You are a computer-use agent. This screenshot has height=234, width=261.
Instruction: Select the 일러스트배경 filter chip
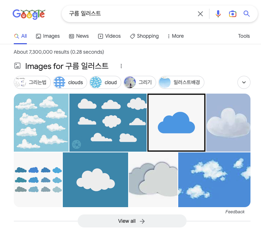tap(181, 82)
